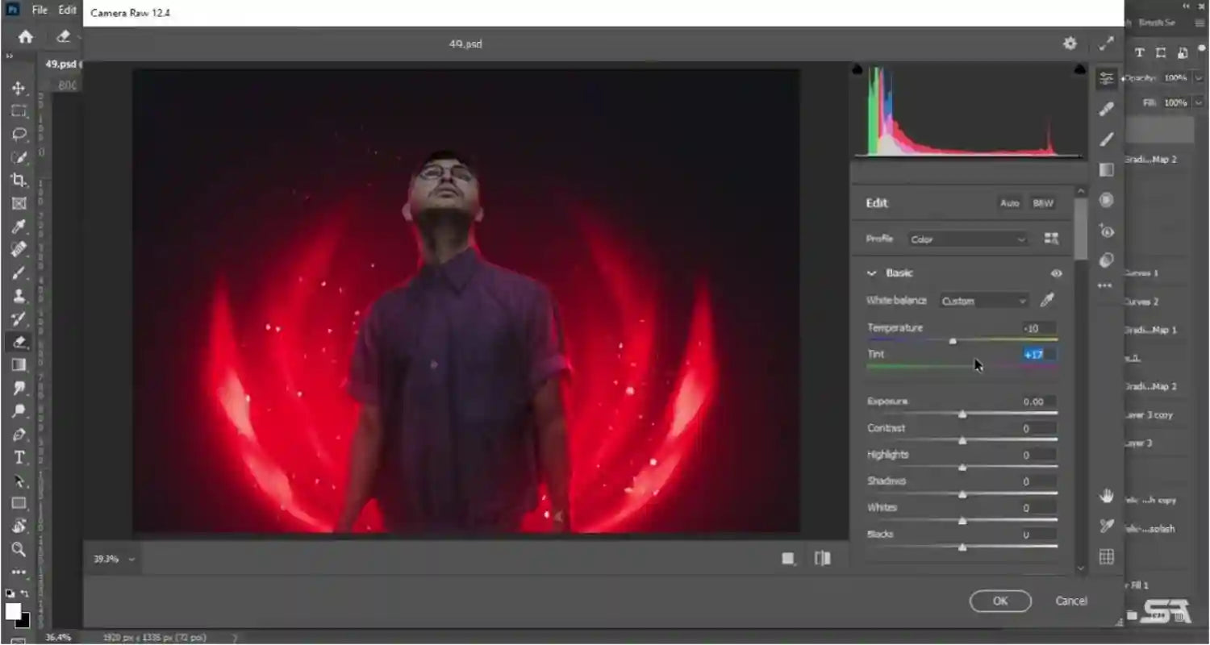This screenshot has height=645, width=1210.
Task: Open White balance Custom dropdown
Action: pyautogui.click(x=983, y=301)
